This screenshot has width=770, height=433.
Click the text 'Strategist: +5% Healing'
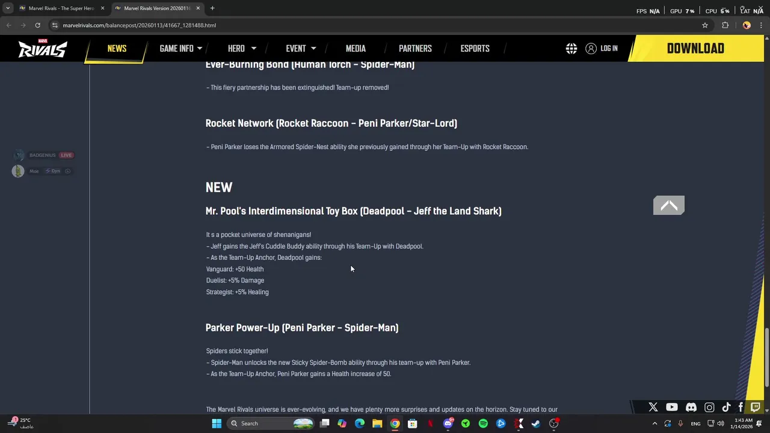pyautogui.click(x=237, y=292)
